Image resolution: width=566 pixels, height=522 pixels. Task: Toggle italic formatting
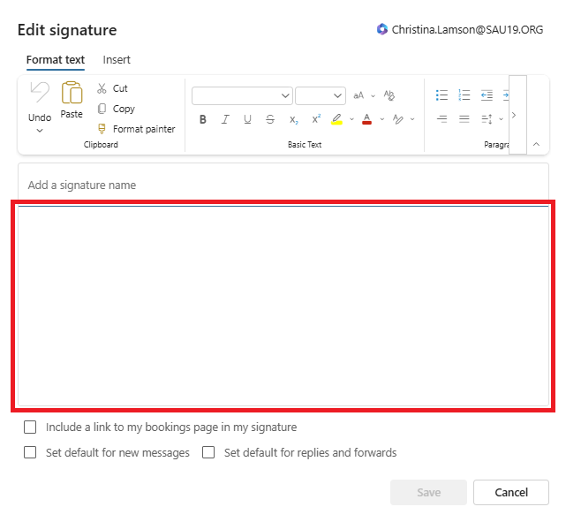click(225, 119)
